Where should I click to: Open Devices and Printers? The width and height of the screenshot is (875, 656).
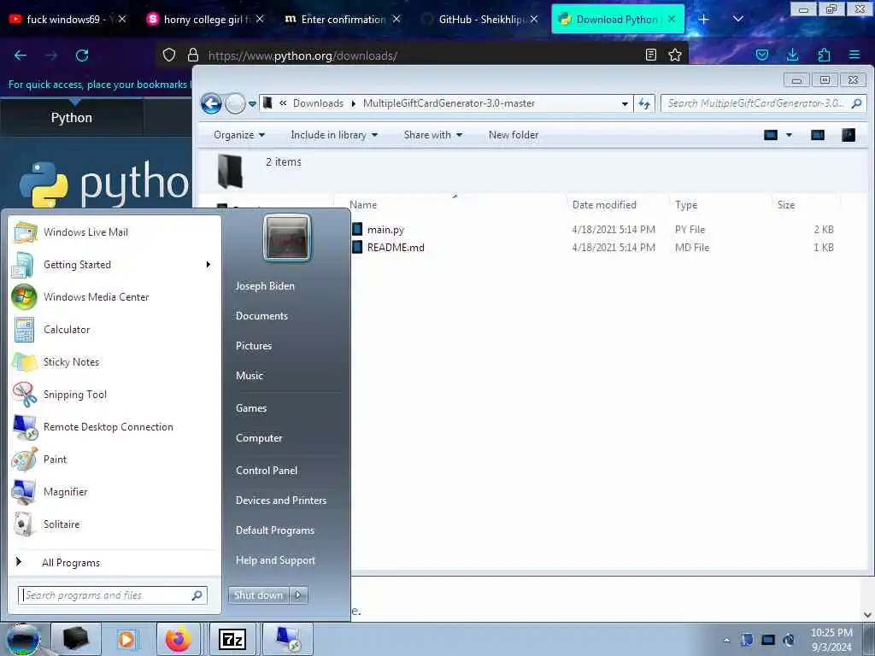pyautogui.click(x=280, y=501)
